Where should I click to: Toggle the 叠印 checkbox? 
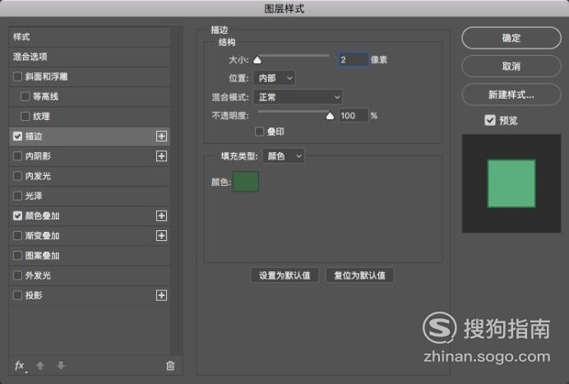pos(260,132)
